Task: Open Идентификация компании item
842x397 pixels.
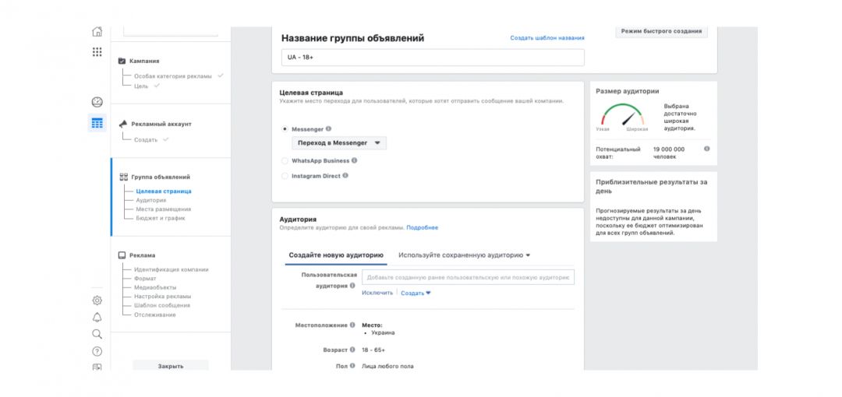Action: (x=172, y=270)
